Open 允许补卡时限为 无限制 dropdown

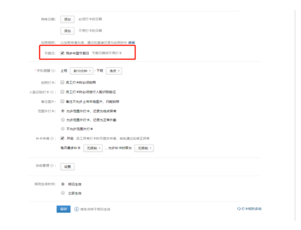click(144, 148)
